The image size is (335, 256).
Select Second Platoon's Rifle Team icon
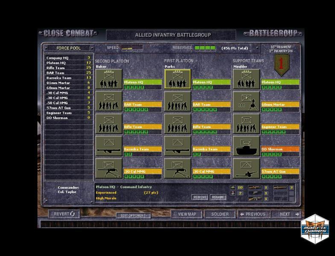109,124
